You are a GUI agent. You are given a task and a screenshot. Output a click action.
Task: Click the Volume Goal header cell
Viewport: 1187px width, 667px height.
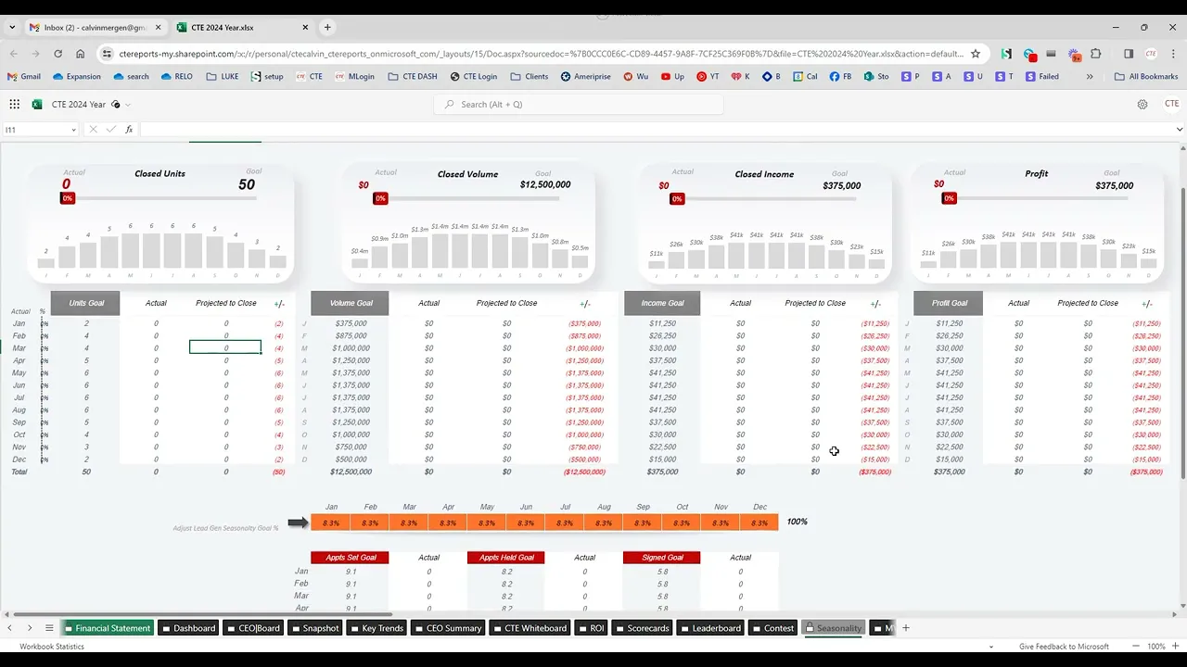[350, 303]
